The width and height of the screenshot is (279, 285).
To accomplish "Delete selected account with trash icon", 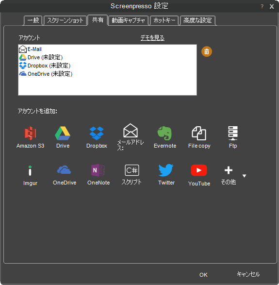I will [x=207, y=51].
